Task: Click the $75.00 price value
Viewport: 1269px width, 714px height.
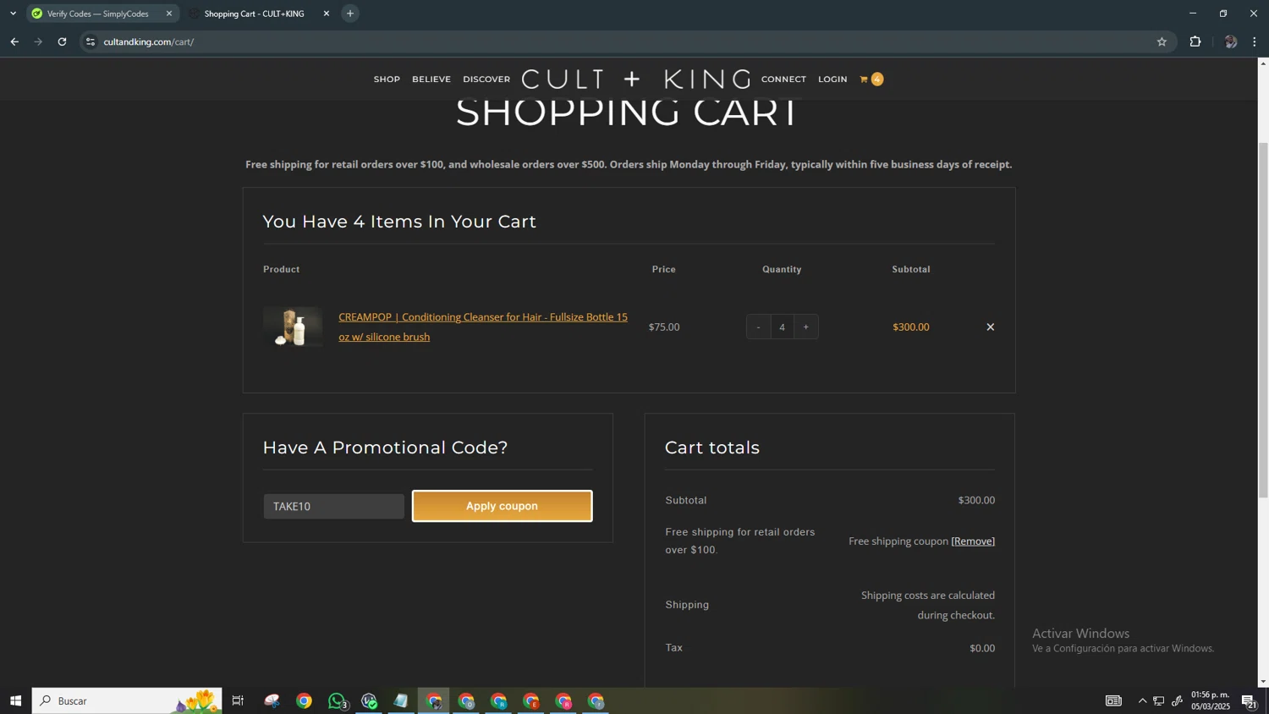Action: [664, 327]
